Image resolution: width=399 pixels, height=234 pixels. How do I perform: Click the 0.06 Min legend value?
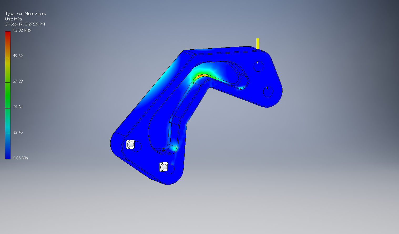coord(20,158)
